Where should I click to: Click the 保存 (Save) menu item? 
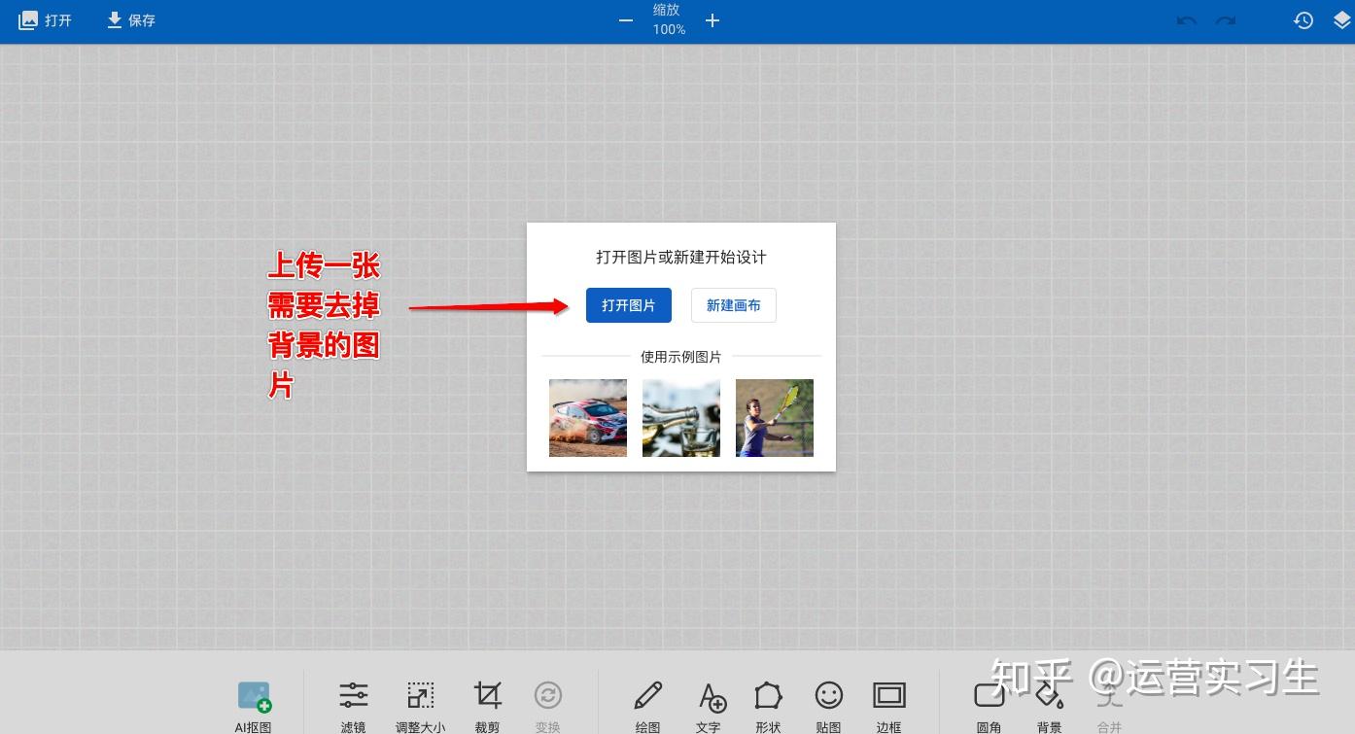pyautogui.click(x=130, y=19)
